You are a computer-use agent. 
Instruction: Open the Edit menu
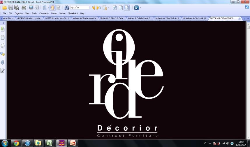tap(10, 13)
